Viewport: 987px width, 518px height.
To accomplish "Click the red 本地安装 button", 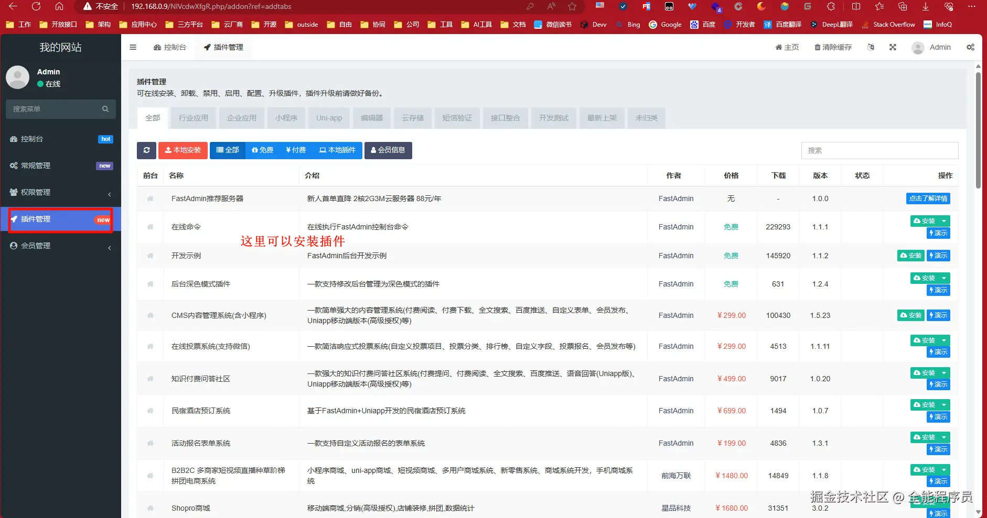I will pyautogui.click(x=183, y=150).
